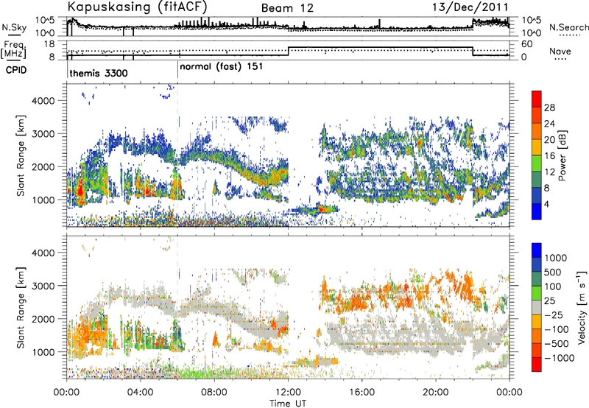Image resolution: width=589 pixels, height=408 pixels.
Task: Click the blue top segment of Velocity color bar
Action: click(x=537, y=250)
